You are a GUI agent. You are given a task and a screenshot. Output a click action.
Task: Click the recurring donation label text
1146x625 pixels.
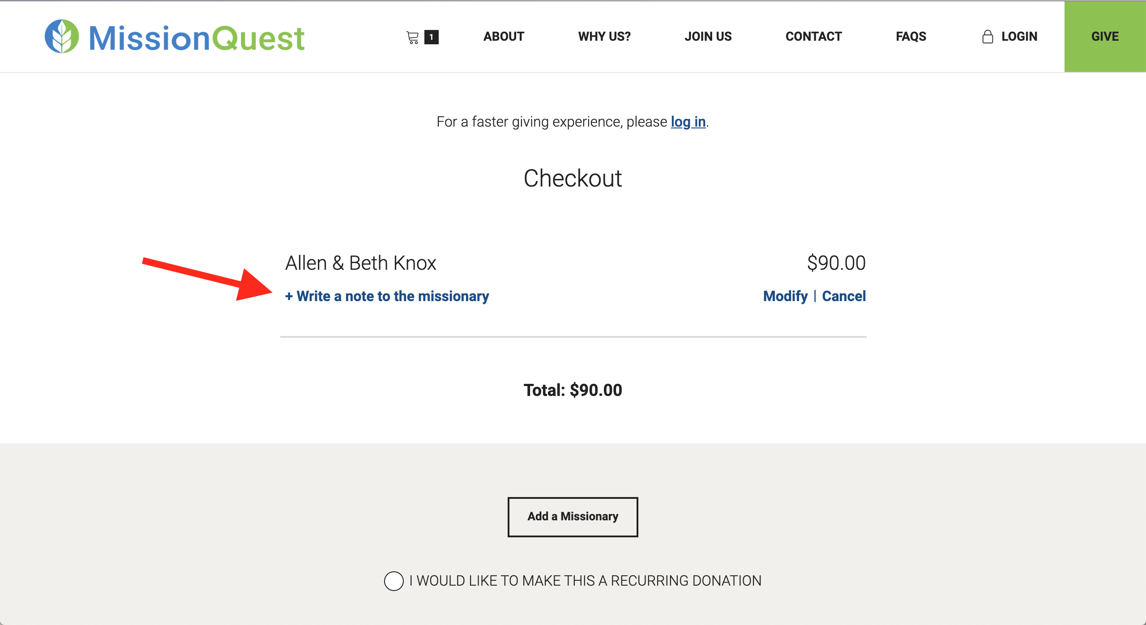585,581
